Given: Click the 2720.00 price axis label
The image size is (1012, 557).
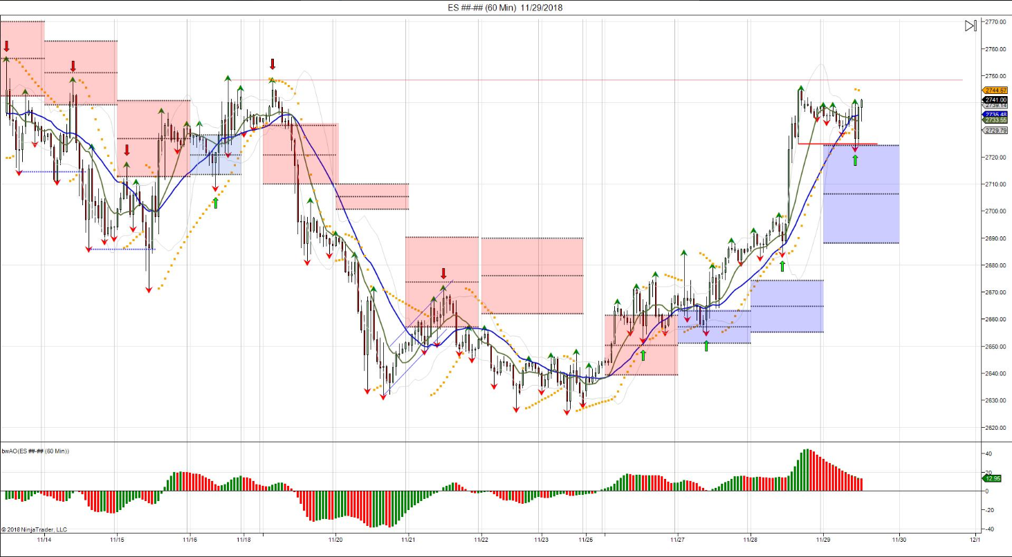Looking at the screenshot, I should (996, 157).
